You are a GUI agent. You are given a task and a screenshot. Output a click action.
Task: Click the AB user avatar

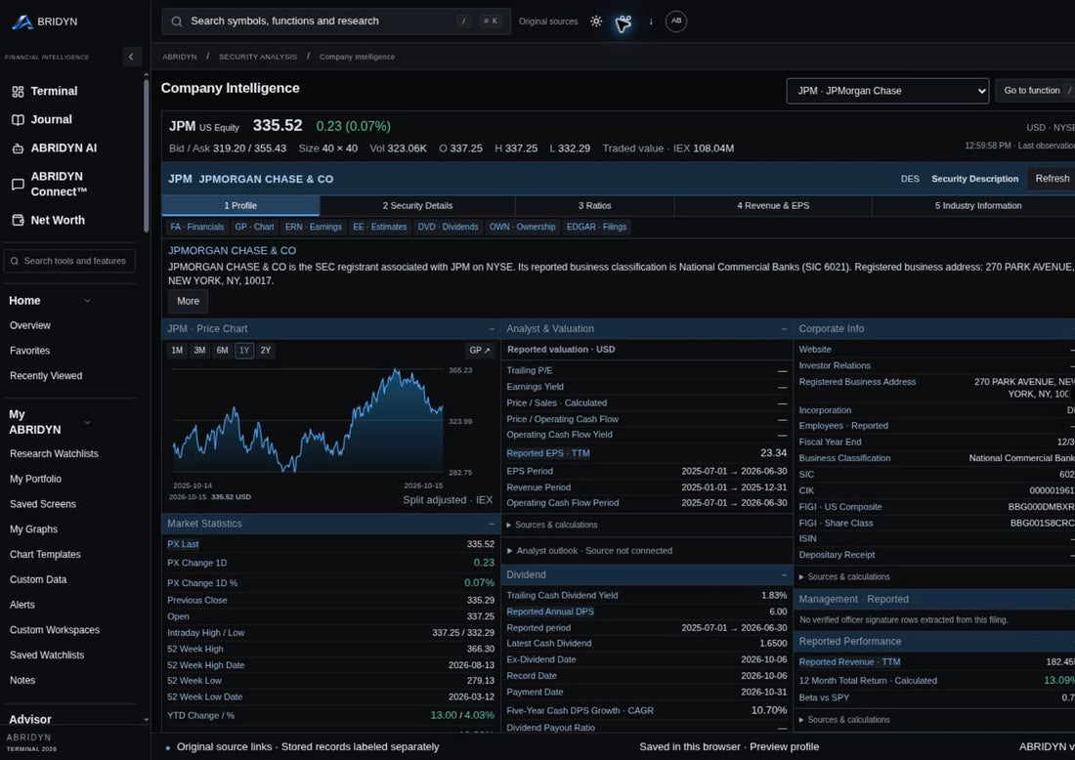676,21
